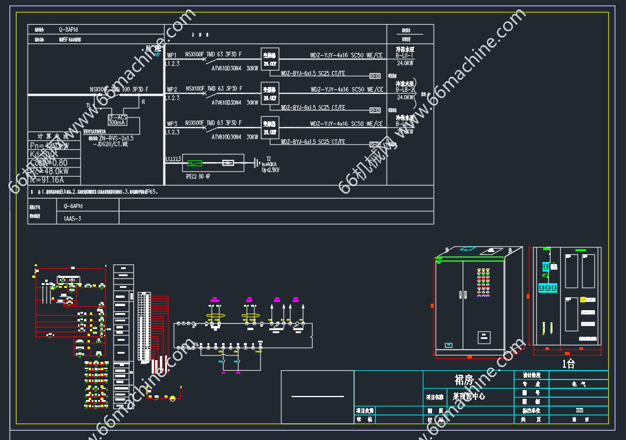
Task: Select the 1台 quantity label
Action: 568,364
